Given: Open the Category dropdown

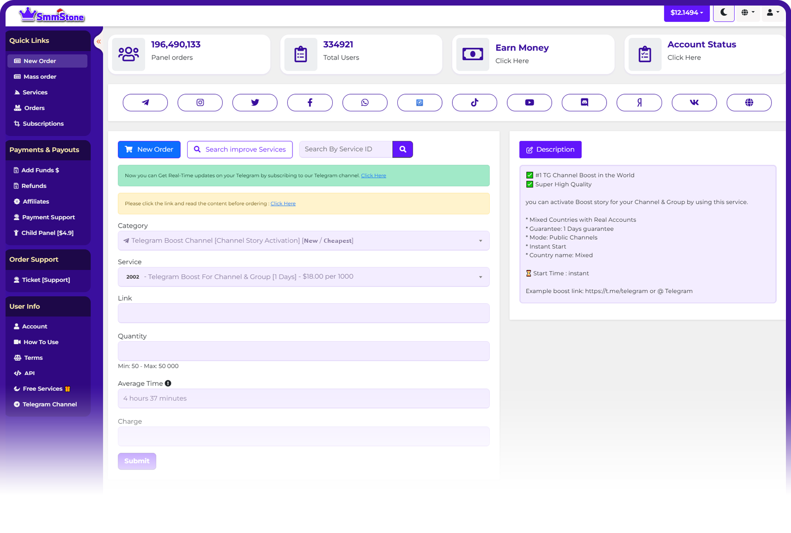Looking at the screenshot, I should pos(303,241).
